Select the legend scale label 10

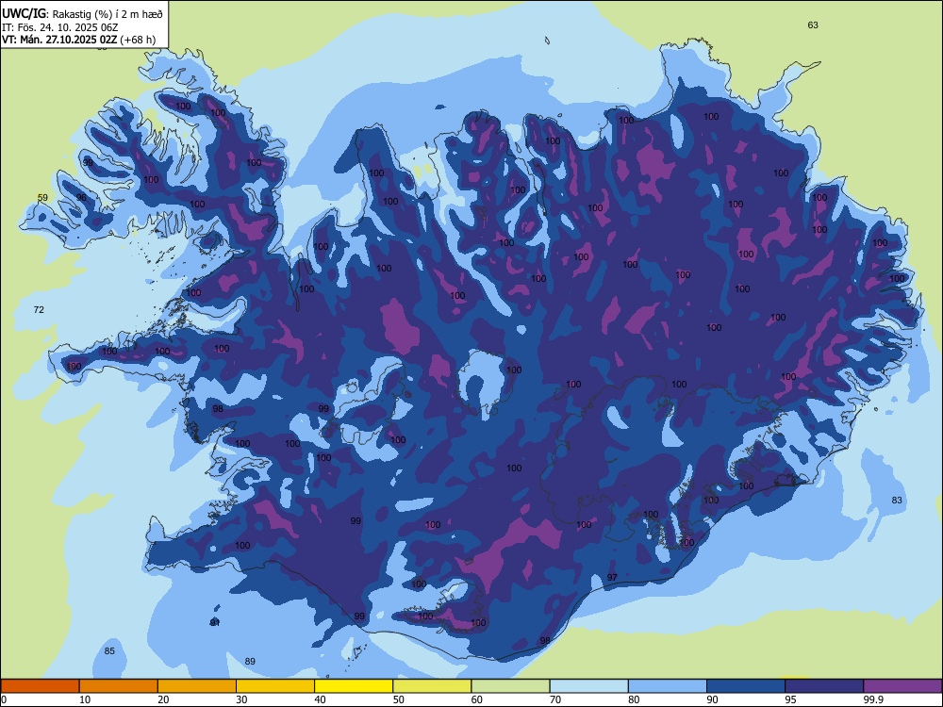85,699
